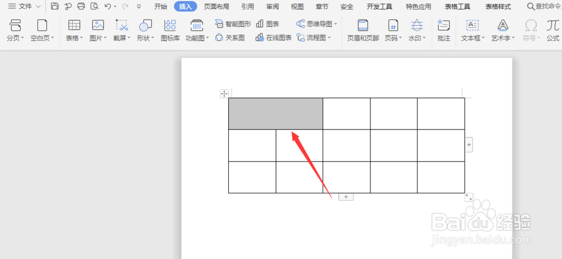Open 页眉和页脚 header and footer
The height and width of the screenshot is (259, 562).
(x=363, y=30)
